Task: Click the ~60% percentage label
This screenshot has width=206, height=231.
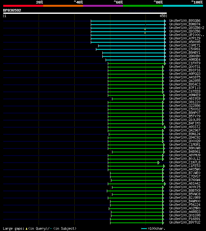Action: pyautogui.click(x=118, y=2)
